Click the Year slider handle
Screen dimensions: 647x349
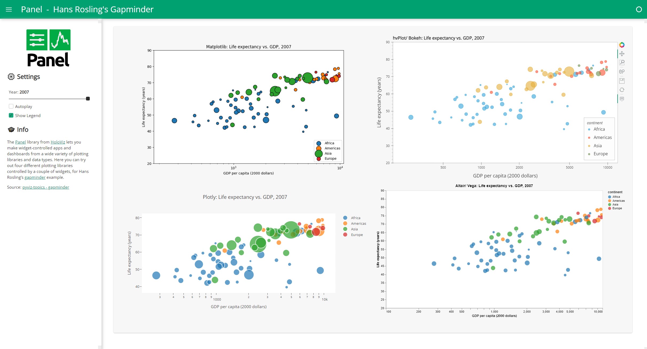point(88,98)
